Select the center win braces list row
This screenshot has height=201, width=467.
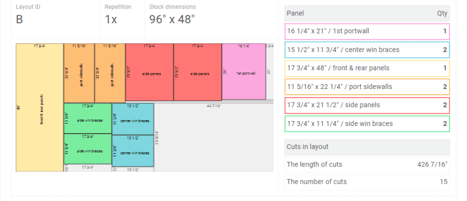coord(367,50)
